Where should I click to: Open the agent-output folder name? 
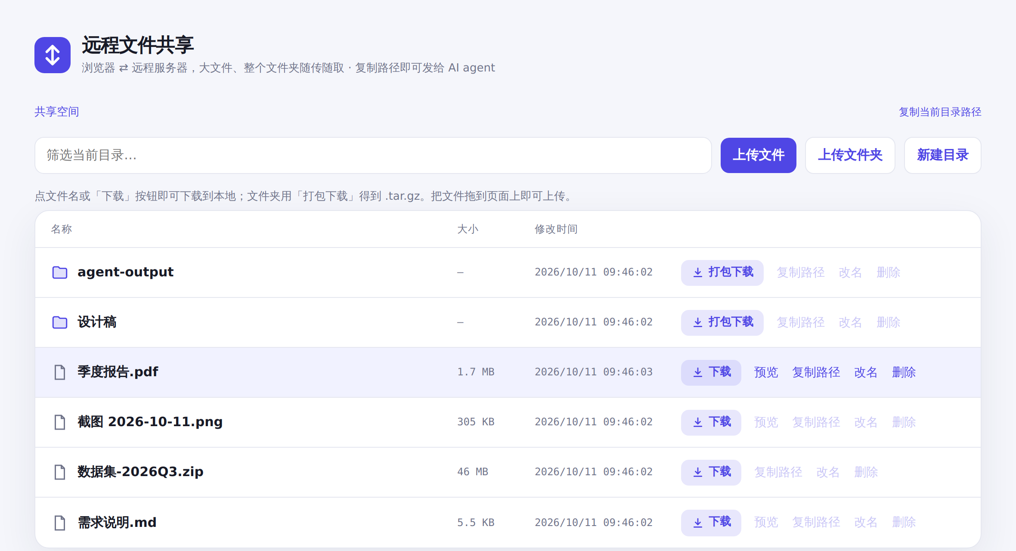125,272
